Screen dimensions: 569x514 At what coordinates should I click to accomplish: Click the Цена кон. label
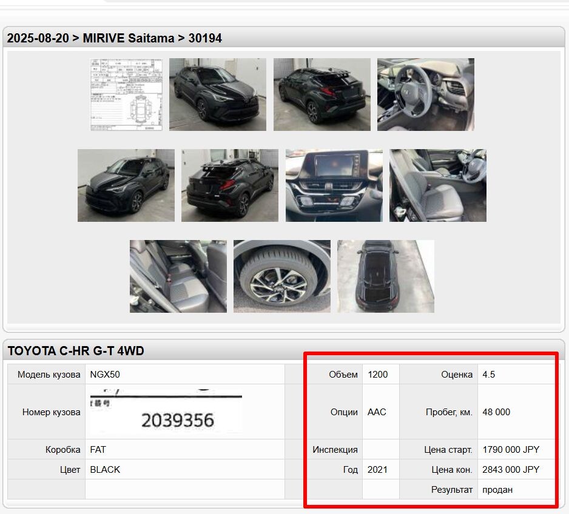click(452, 469)
